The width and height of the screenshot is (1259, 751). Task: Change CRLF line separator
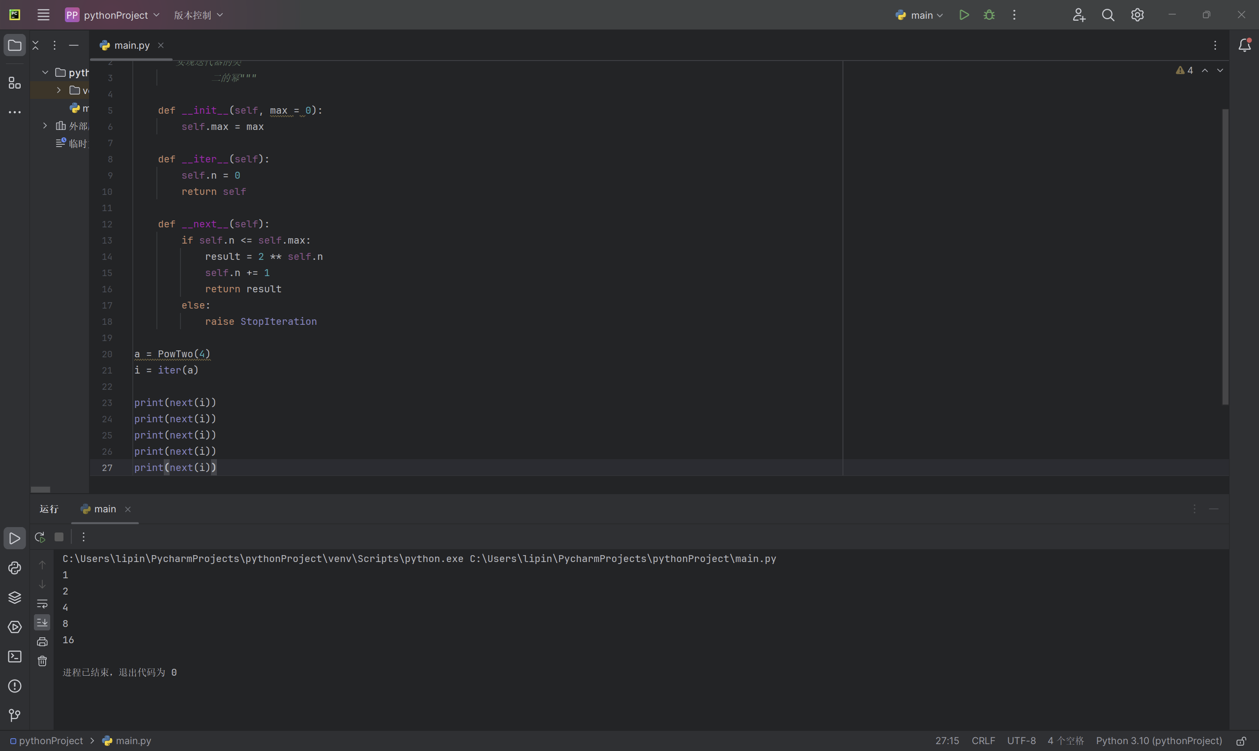(983, 740)
